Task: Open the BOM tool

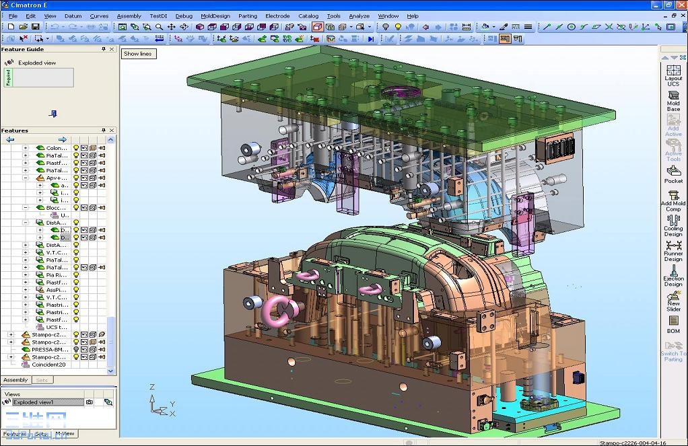Action: (673, 324)
